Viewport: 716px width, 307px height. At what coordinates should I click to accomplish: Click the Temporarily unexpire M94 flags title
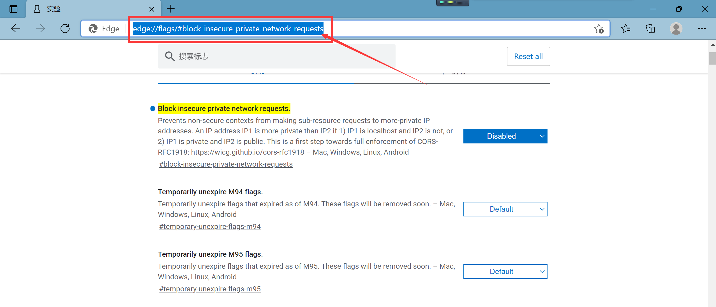coord(210,192)
